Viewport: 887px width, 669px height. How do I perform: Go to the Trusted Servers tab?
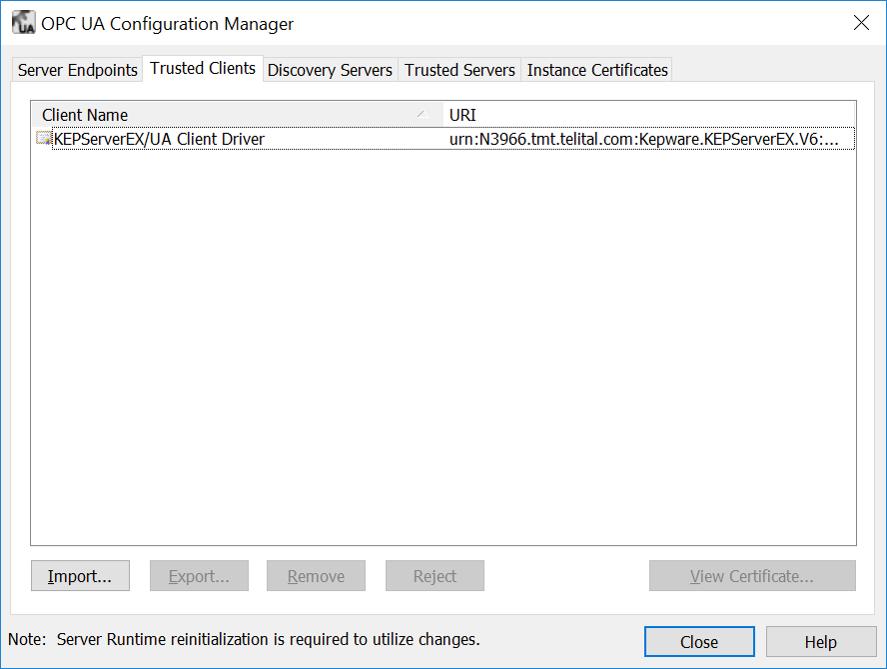[x=459, y=70]
